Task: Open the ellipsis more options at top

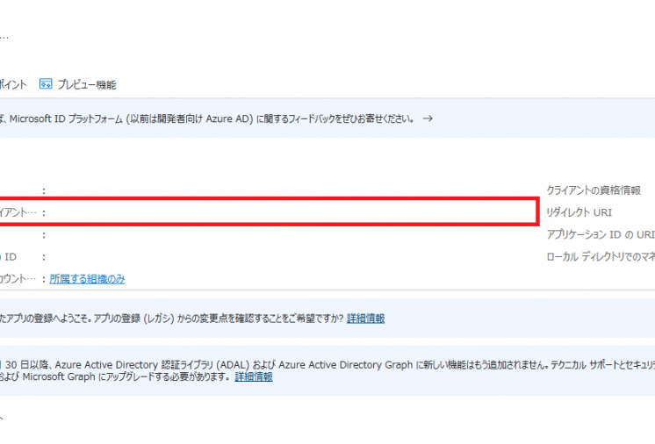Action: (x=4, y=38)
